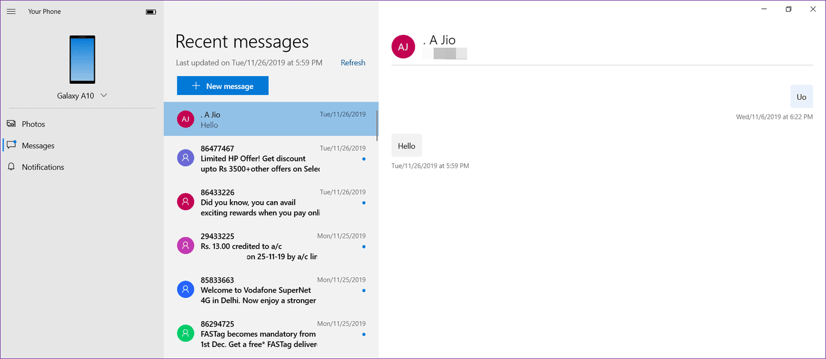
Task: Click the unread dot on the 29433225 message
Action: click(x=364, y=247)
